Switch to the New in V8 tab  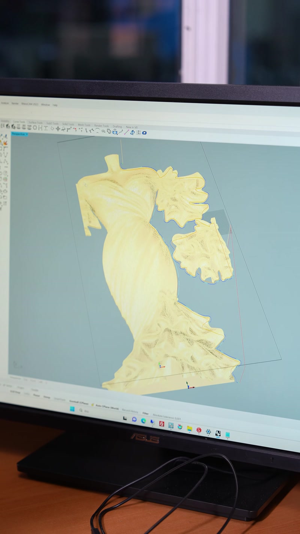click(132, 127)
